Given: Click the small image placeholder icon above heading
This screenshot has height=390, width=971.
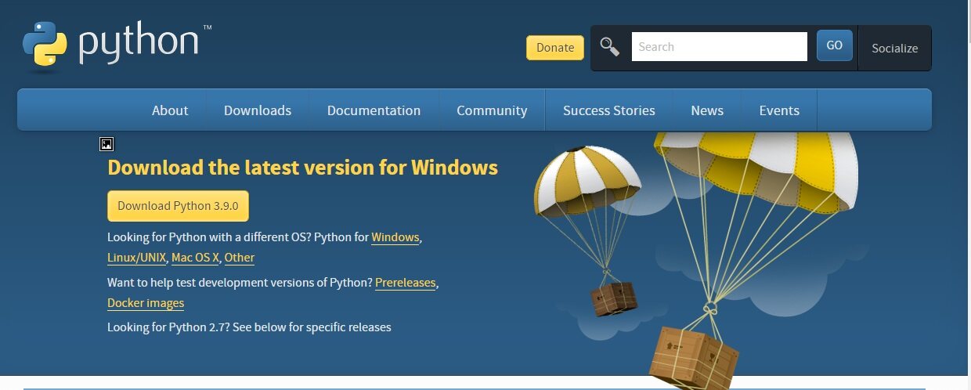Looking at the screenshot, I should click(106, 144).
